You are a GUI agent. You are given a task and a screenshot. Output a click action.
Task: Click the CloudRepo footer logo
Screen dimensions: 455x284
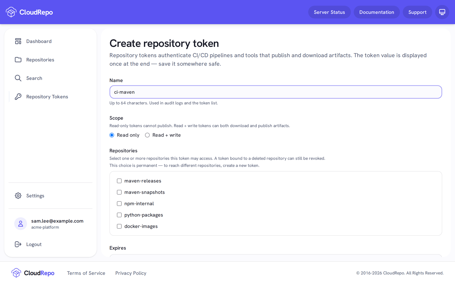point(33,273)
